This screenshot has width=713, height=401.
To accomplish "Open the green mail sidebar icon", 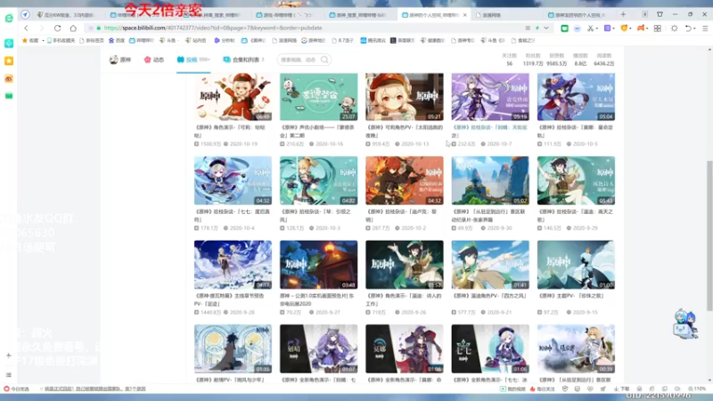I will pos(9,96).
